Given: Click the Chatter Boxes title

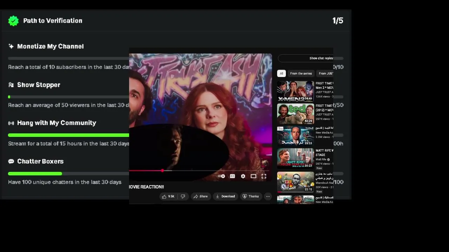Looking at the screenshot, I should (40, 161).
